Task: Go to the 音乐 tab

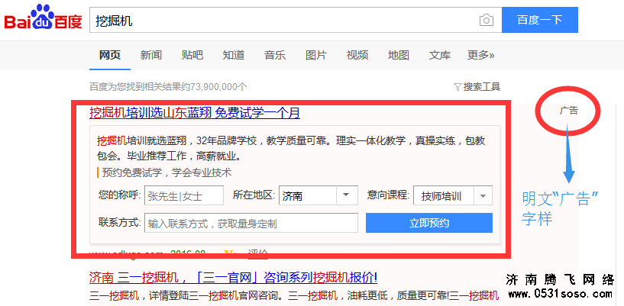Action: [275, 55]
